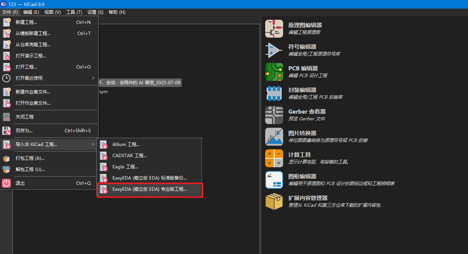This screenshot has width=468, height=254.
Task: Select 解包工程 (U)... menu entry
Action: coord(49,169)
